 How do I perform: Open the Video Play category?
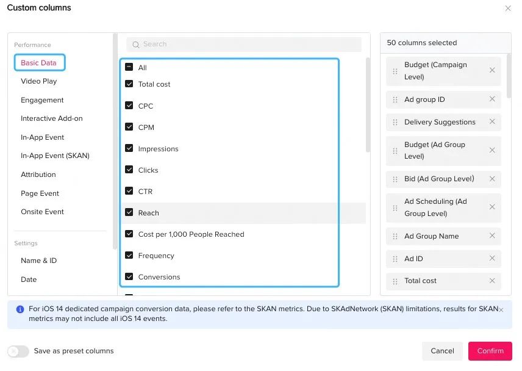(38, 81)
